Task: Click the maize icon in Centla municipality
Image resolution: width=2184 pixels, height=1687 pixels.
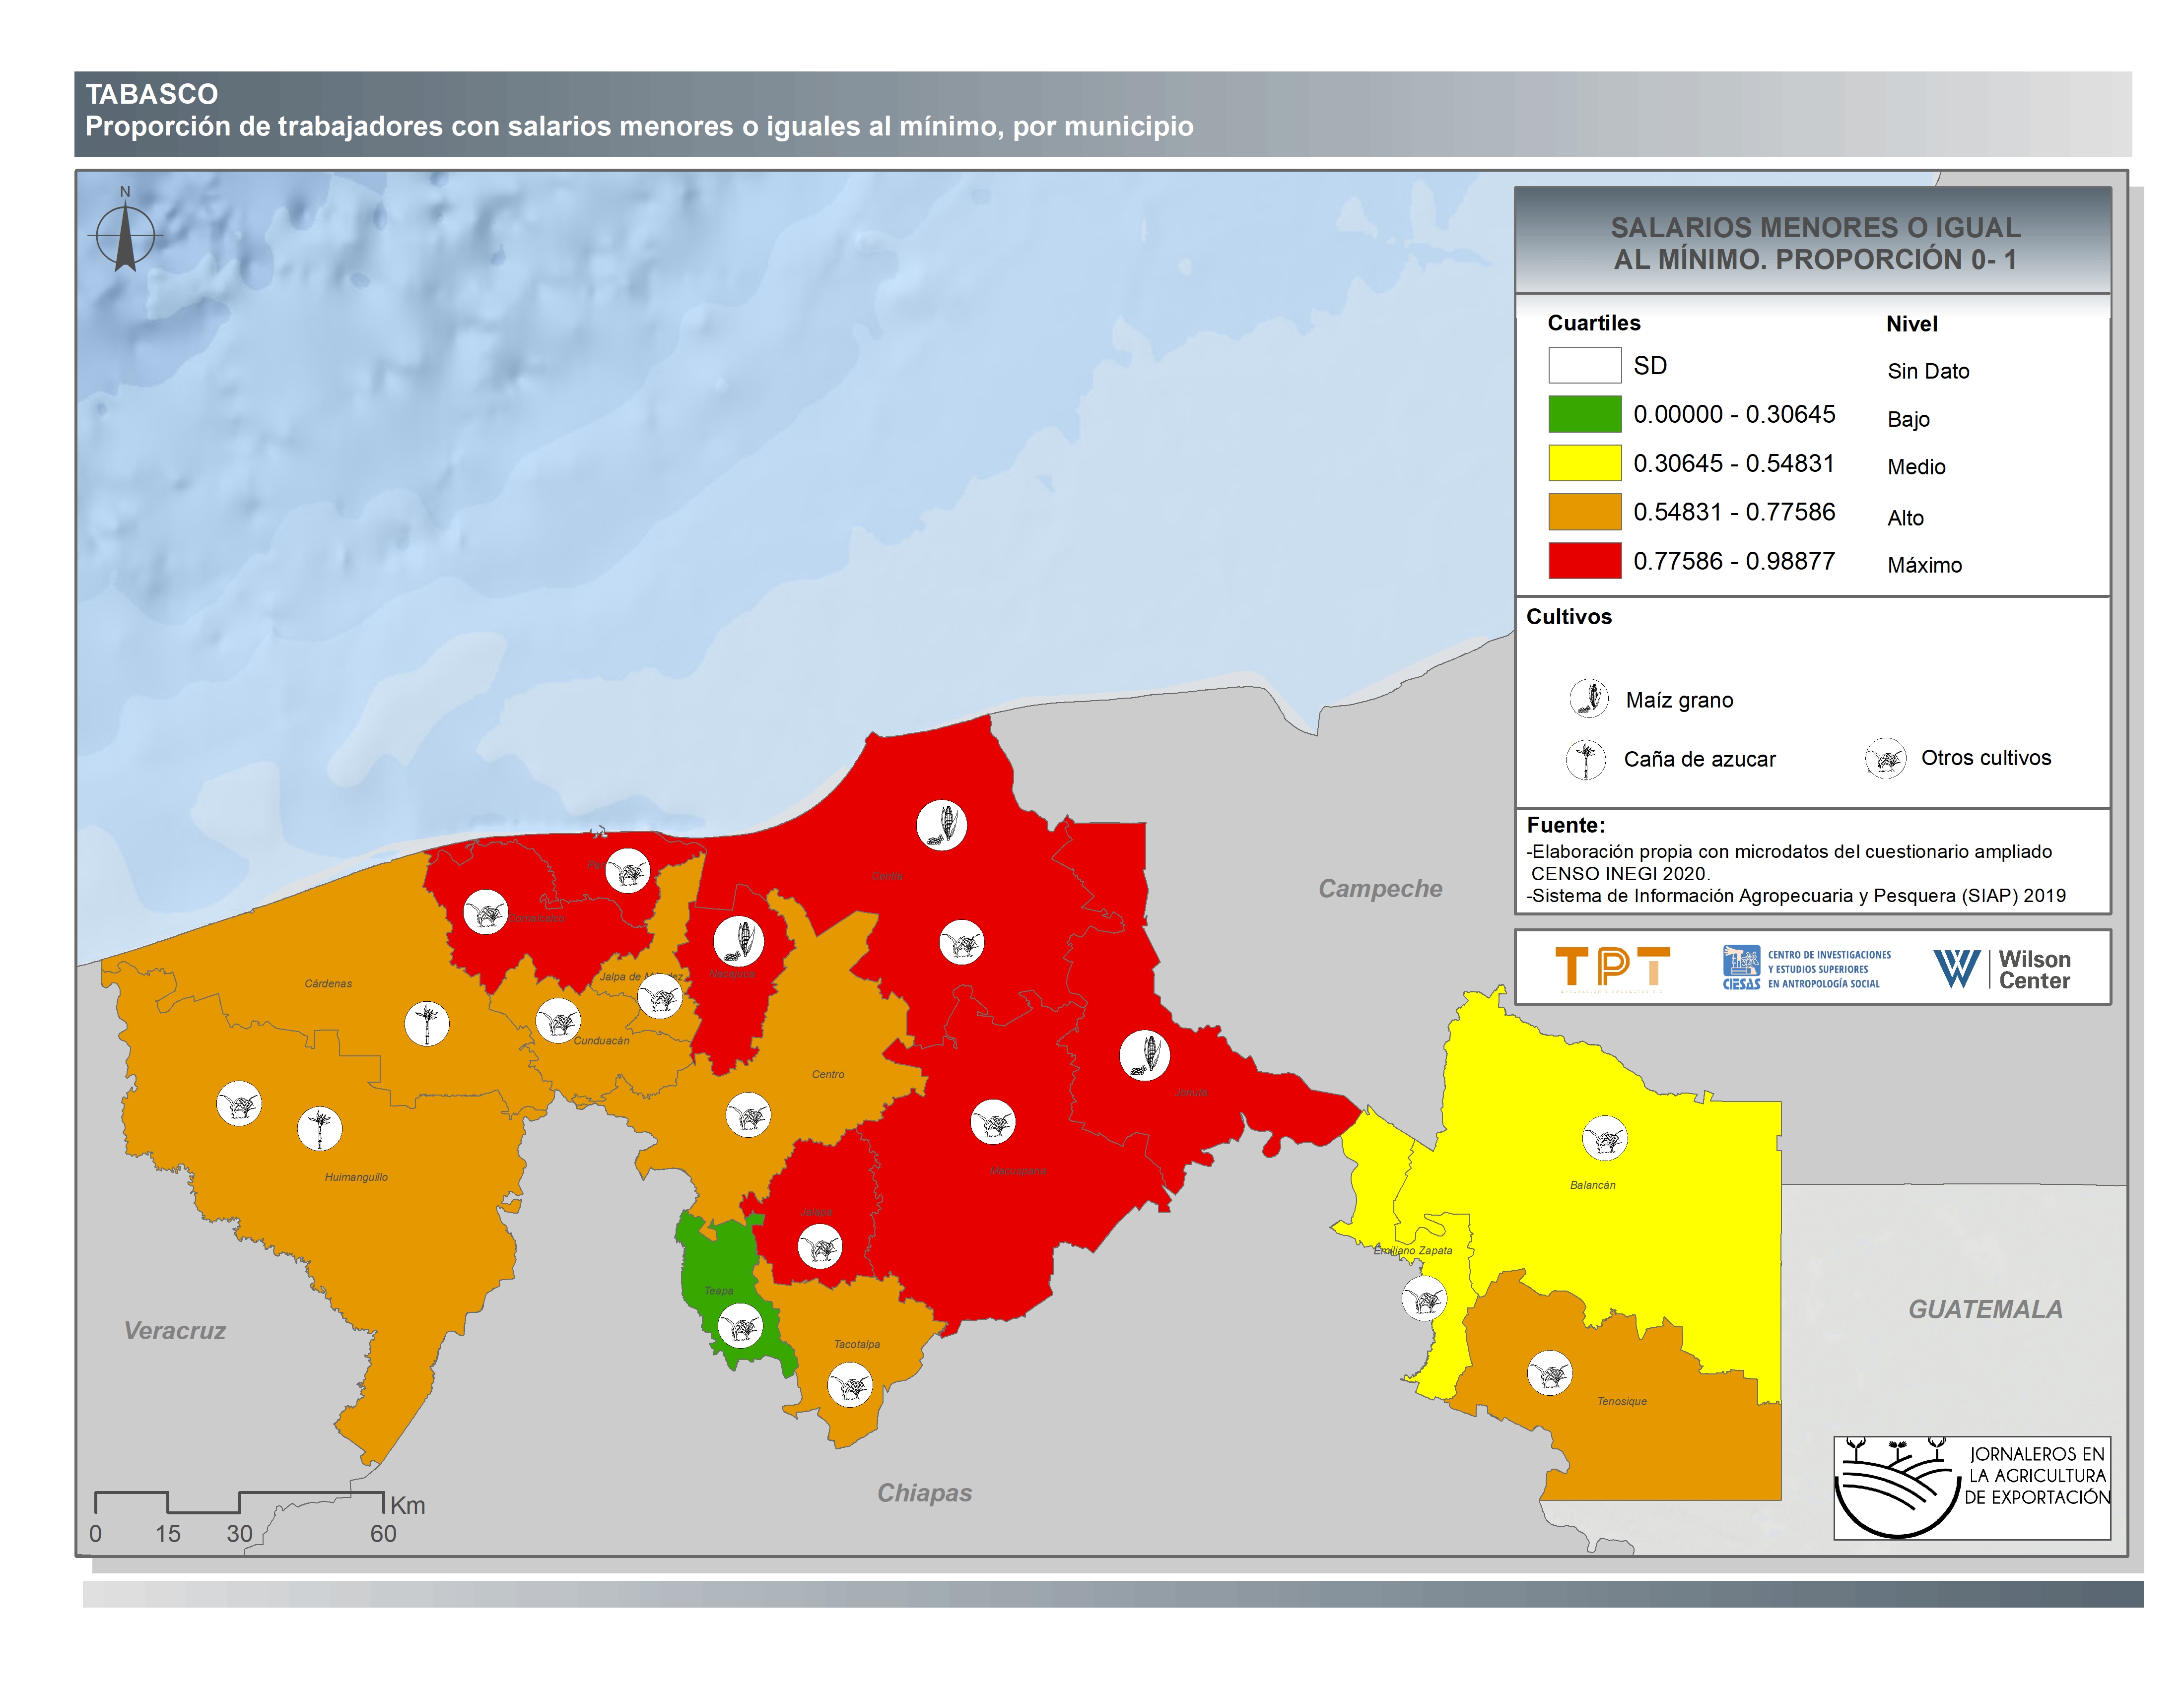Action: [941, 826]
